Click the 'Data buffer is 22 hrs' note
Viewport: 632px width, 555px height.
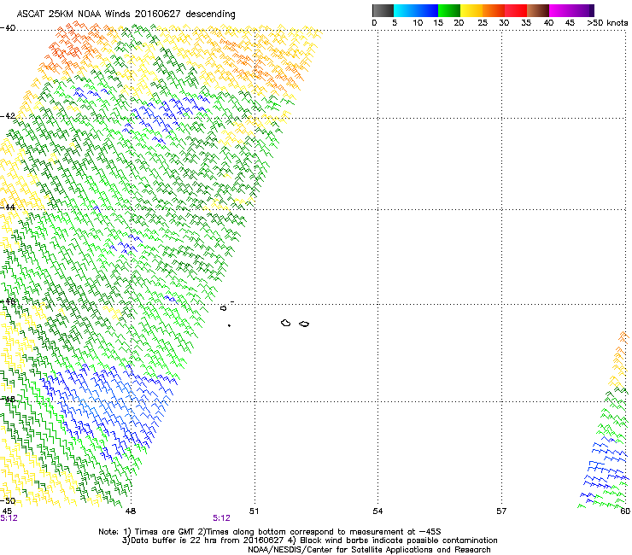click(x=309, y=540)
